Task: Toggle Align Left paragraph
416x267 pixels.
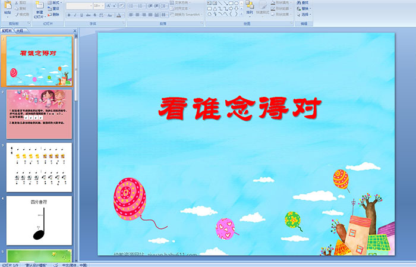Action: [131, 15]
